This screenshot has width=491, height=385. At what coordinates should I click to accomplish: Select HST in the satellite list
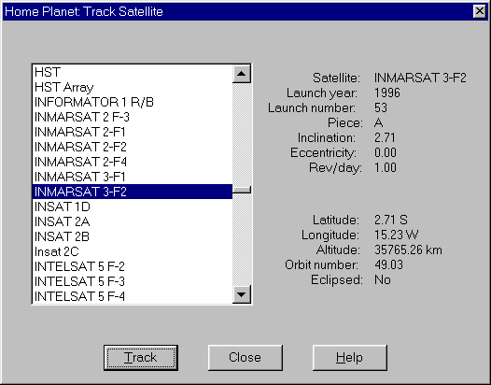click(x=133, y=73)
